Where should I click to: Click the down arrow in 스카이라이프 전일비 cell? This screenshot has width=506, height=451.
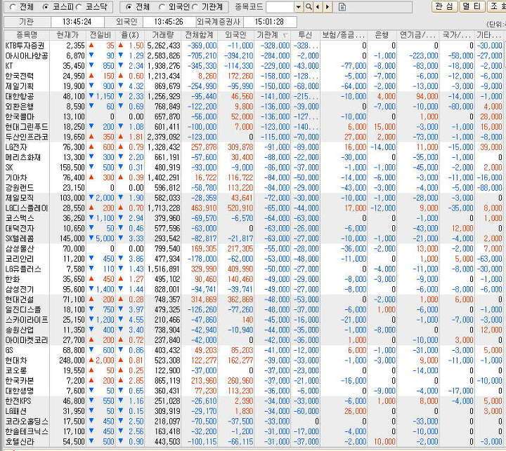click(x=91, y=319)
